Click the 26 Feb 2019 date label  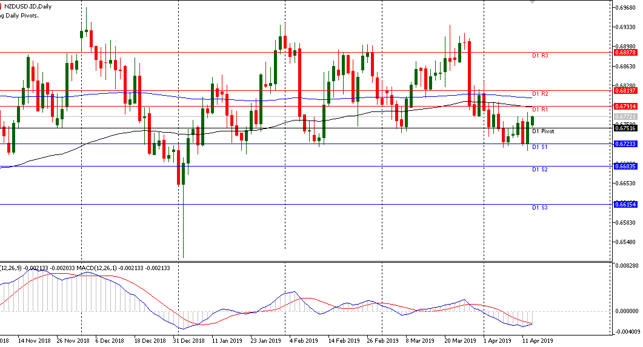[x=382, y=340]
